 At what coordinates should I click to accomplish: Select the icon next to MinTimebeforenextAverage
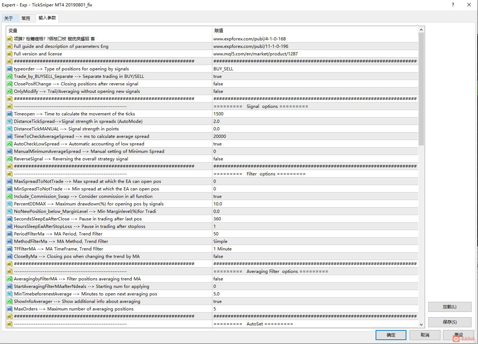[x=10, y=294]
